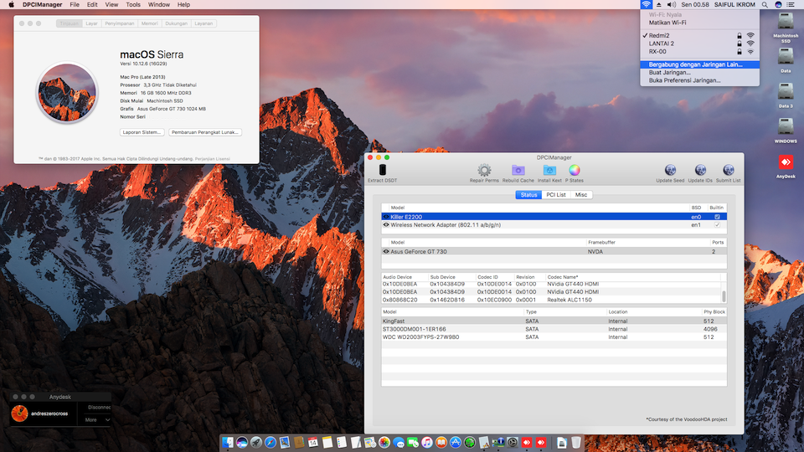Viewport: 804px width, 452px height.
Task: Switch to the Misc tab
Action: pos(581,195)
